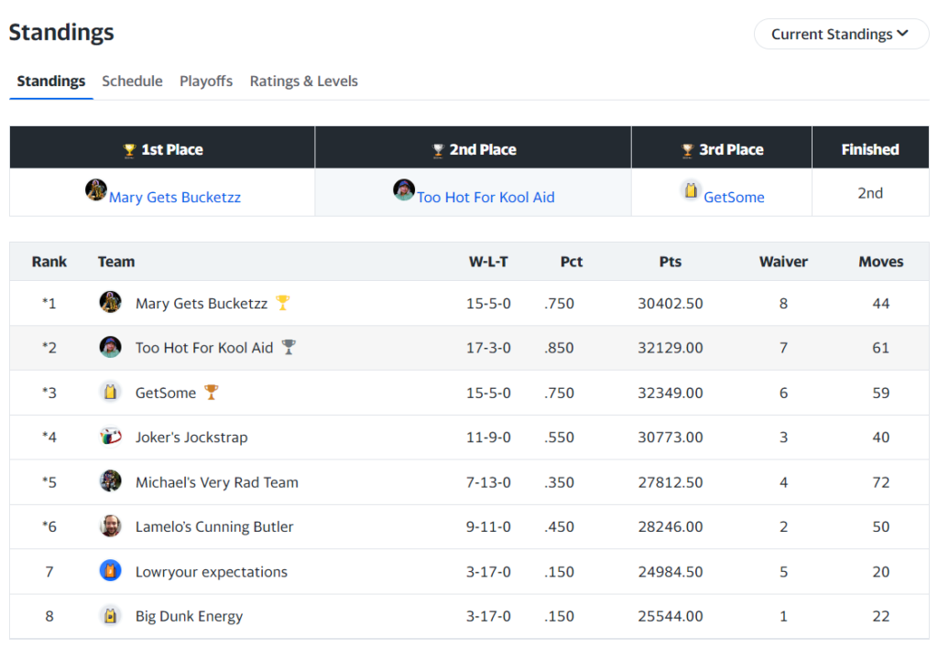Click Mary Gets Bucketzz avatar in table
This screenshot has height=648, width=938.
(110, 302)
